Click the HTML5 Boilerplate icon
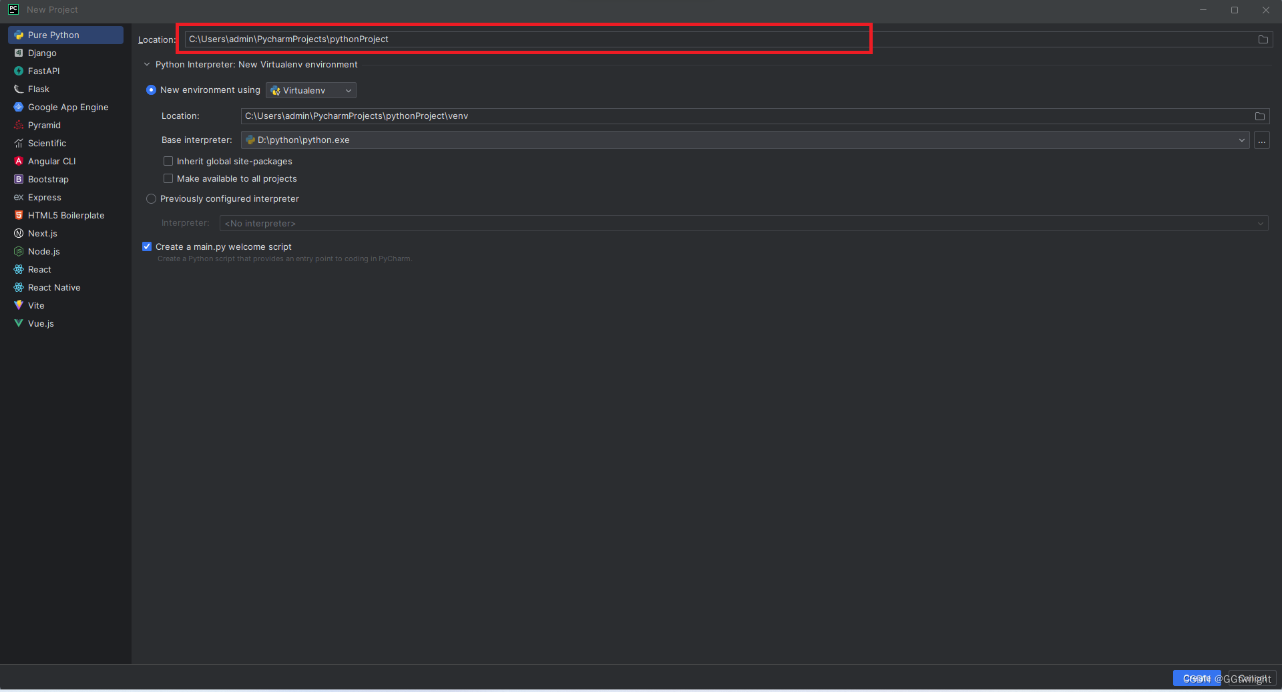The image size is (1282, 692). [x=19, y=216]
